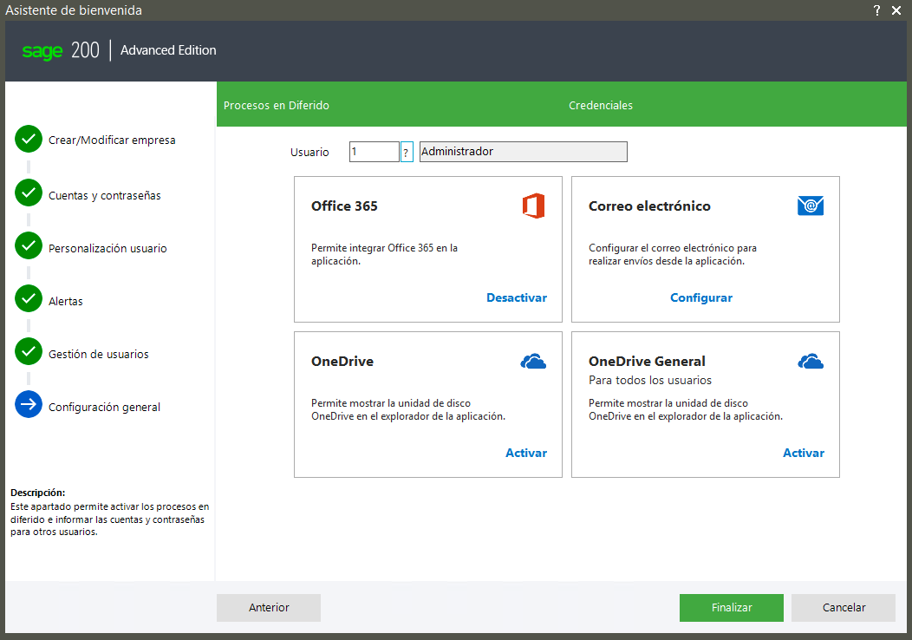Click the OneDrive General card title
The width and height of the screenshot is (912, 640).
tap(647, 362)
